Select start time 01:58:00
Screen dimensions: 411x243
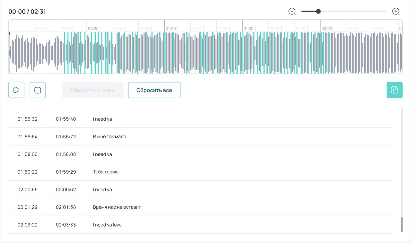click(x=28, y=154)
